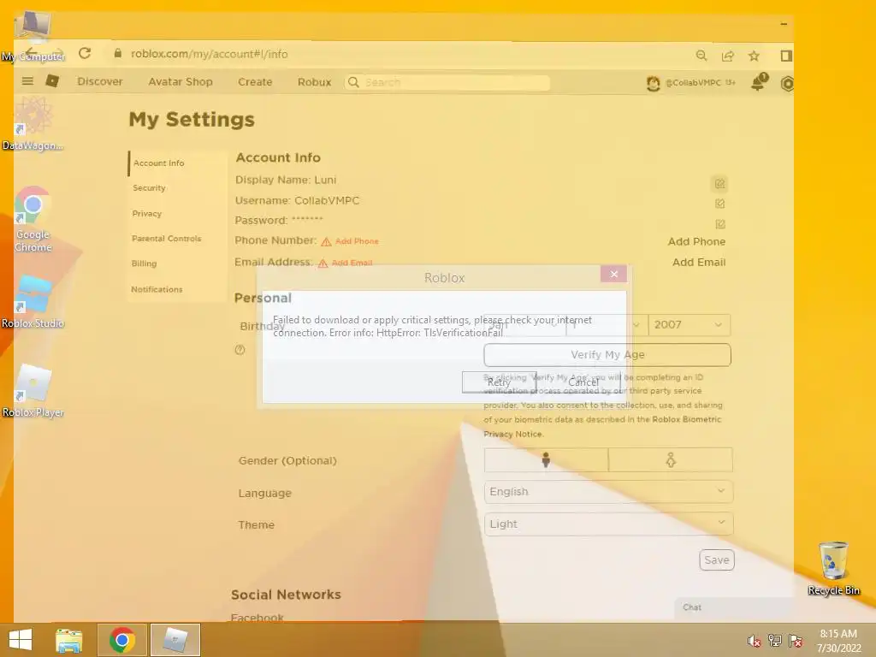Viewport: 876px width, 657px height.
Task: Click red Add Phone warning link
Action: coord(357,241)
